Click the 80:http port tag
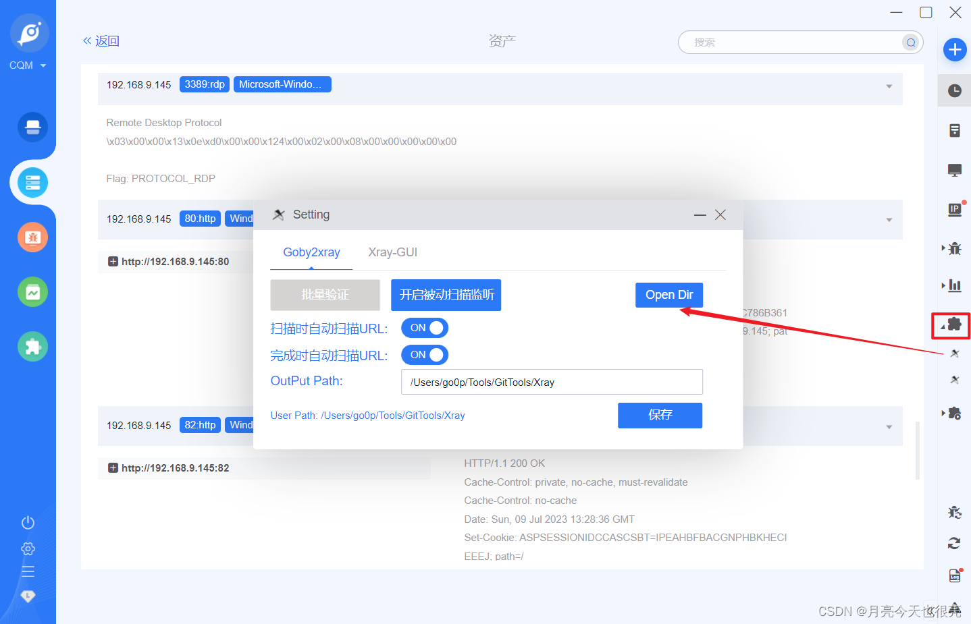Screen dimensions: 971x624 coord(200,219)
